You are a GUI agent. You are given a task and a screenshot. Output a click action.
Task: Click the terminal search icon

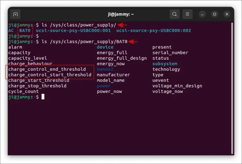tap(175, 14)
